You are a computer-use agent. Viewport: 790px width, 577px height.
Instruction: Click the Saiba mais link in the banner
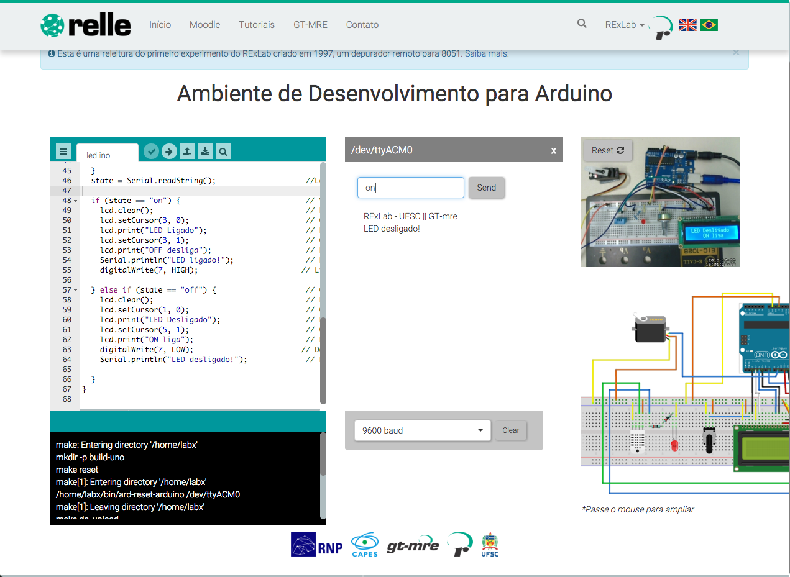coord(486,53)
